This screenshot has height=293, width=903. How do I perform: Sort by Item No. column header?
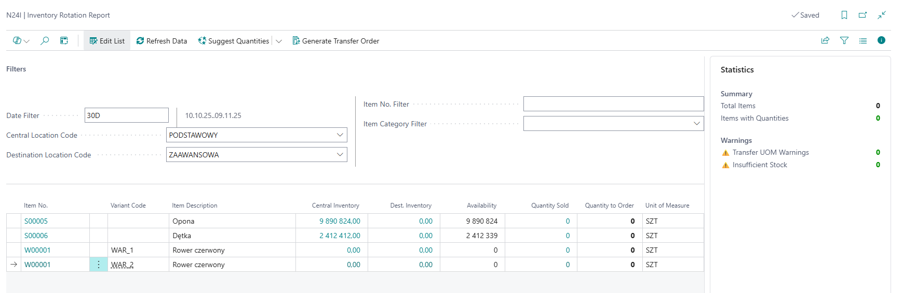pyautogui.click(x=36, y=206)
